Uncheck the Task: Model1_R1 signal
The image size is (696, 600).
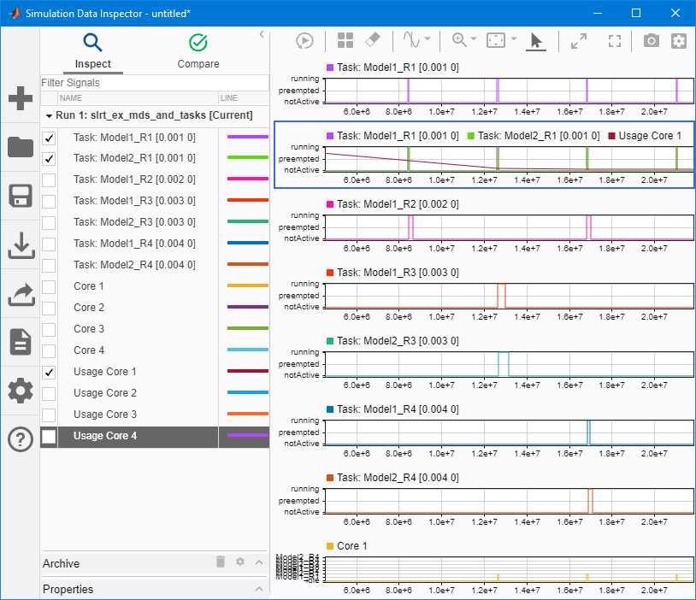click(49, 137)
